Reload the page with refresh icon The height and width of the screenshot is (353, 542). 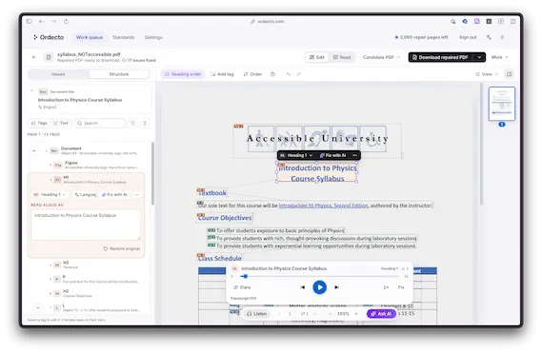tap(66, 22)
